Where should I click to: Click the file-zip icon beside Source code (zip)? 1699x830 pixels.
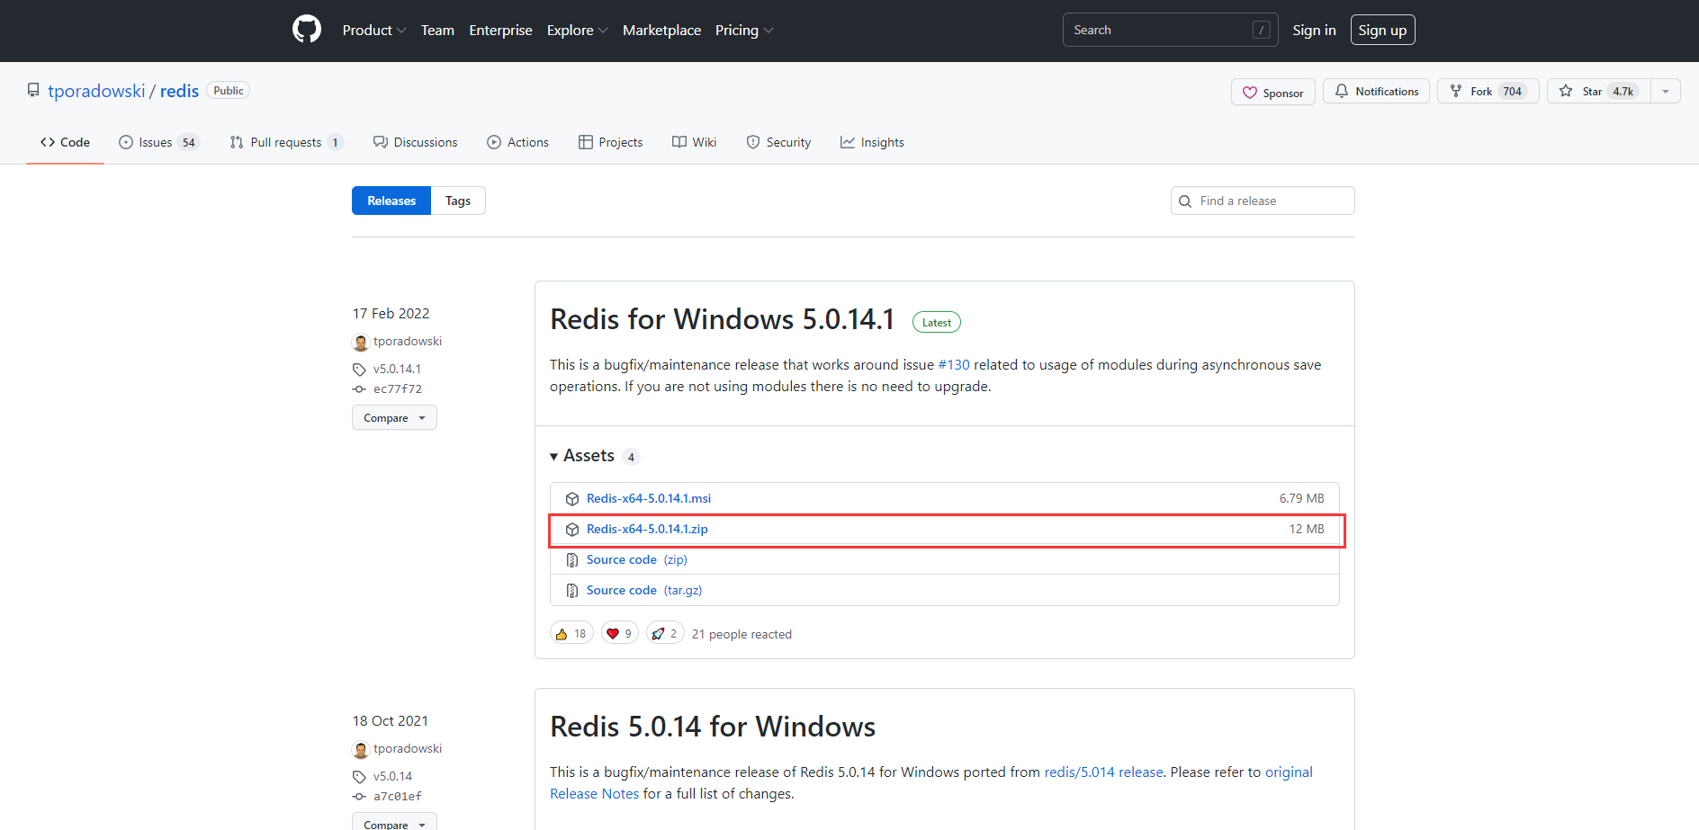point(572,560)
